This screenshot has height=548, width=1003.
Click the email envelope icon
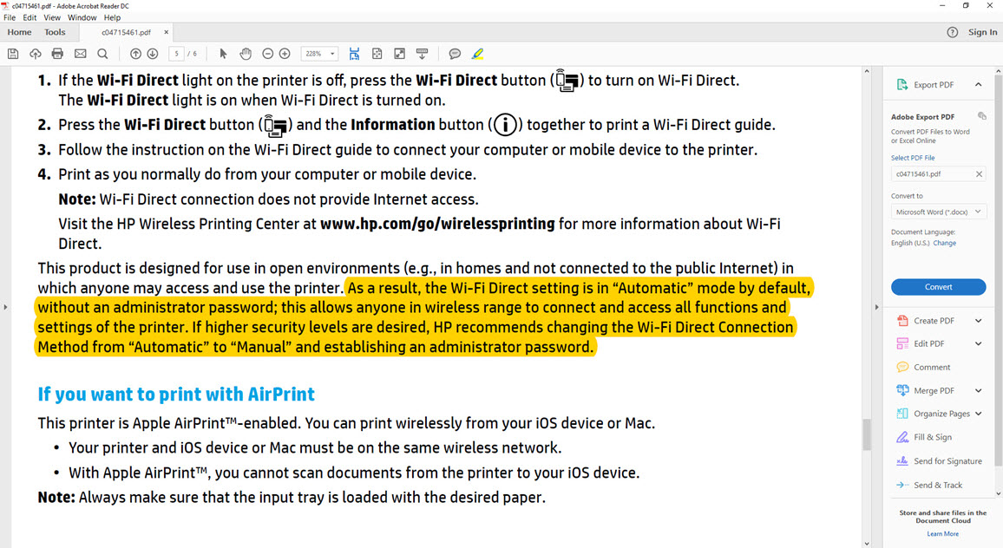(80, 54)
